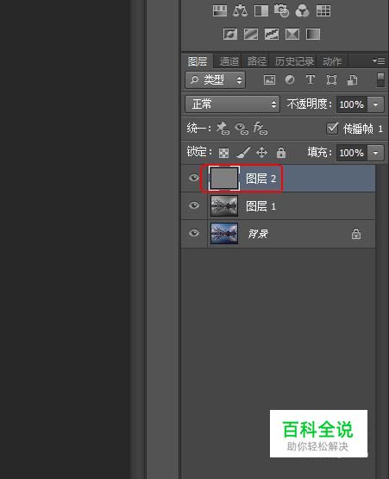389x479 pixels.
Task: Select the 图层 1 grayscale thumbnail
Action: click(x=224, y=205)
